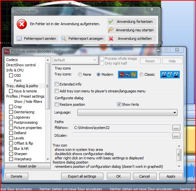Image resolution: width=196 pixels, height=191 pixels.
Task: Browse for ffdshow path with ... button
Action: 176,128
